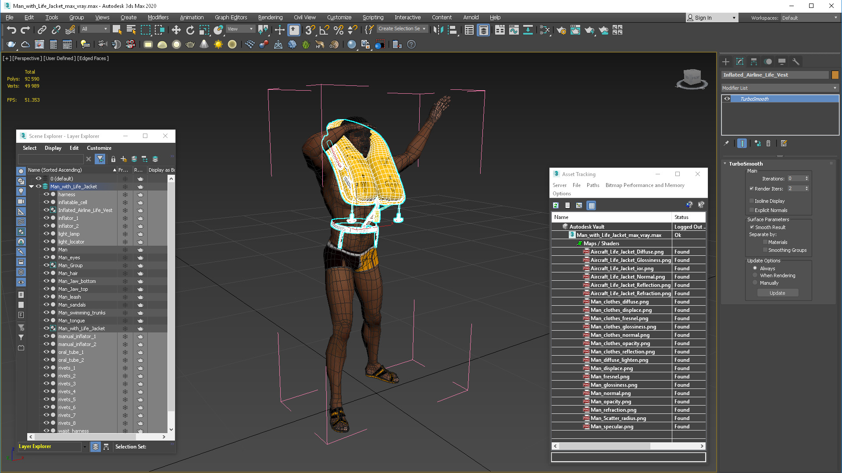Open the Curve Editor icon
Screen dimensions: 842x473
coord(514,30)
